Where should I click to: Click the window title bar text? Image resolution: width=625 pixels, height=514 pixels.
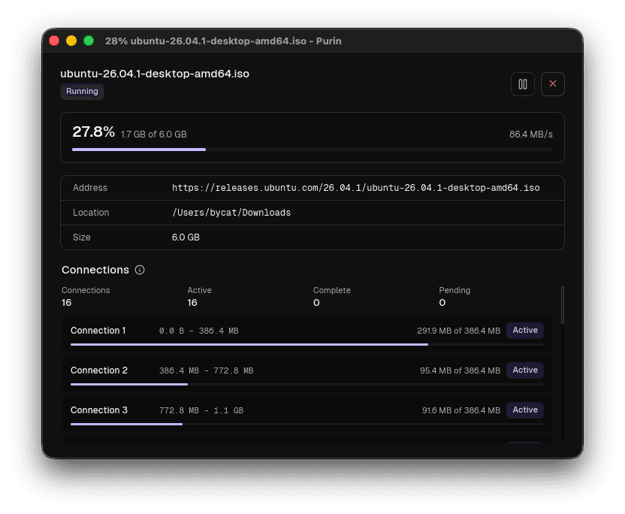coord(223,41)
